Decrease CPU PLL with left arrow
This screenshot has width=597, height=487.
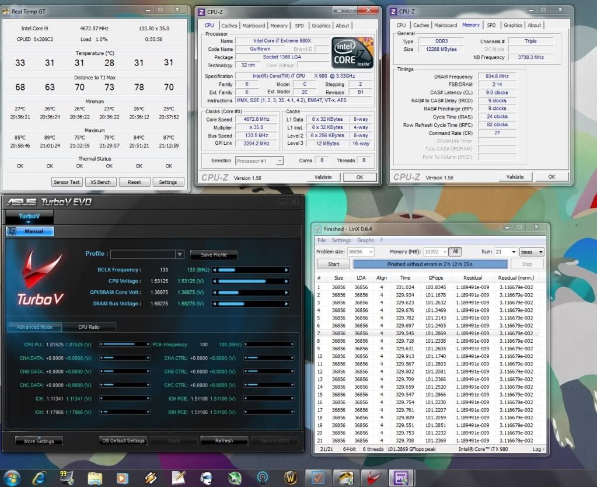click(102, 345)
